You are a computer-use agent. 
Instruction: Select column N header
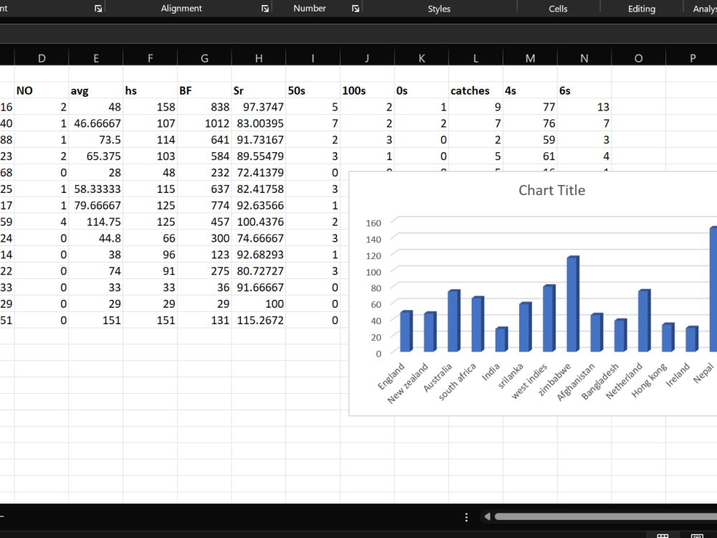584,58
